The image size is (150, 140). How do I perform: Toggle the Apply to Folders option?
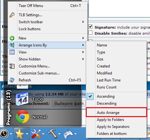(116, 120)
